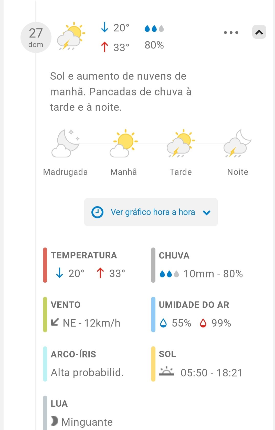275x430 pixels.
Task: Select the 27 dom date circle
Action: (x=36, y=37)
